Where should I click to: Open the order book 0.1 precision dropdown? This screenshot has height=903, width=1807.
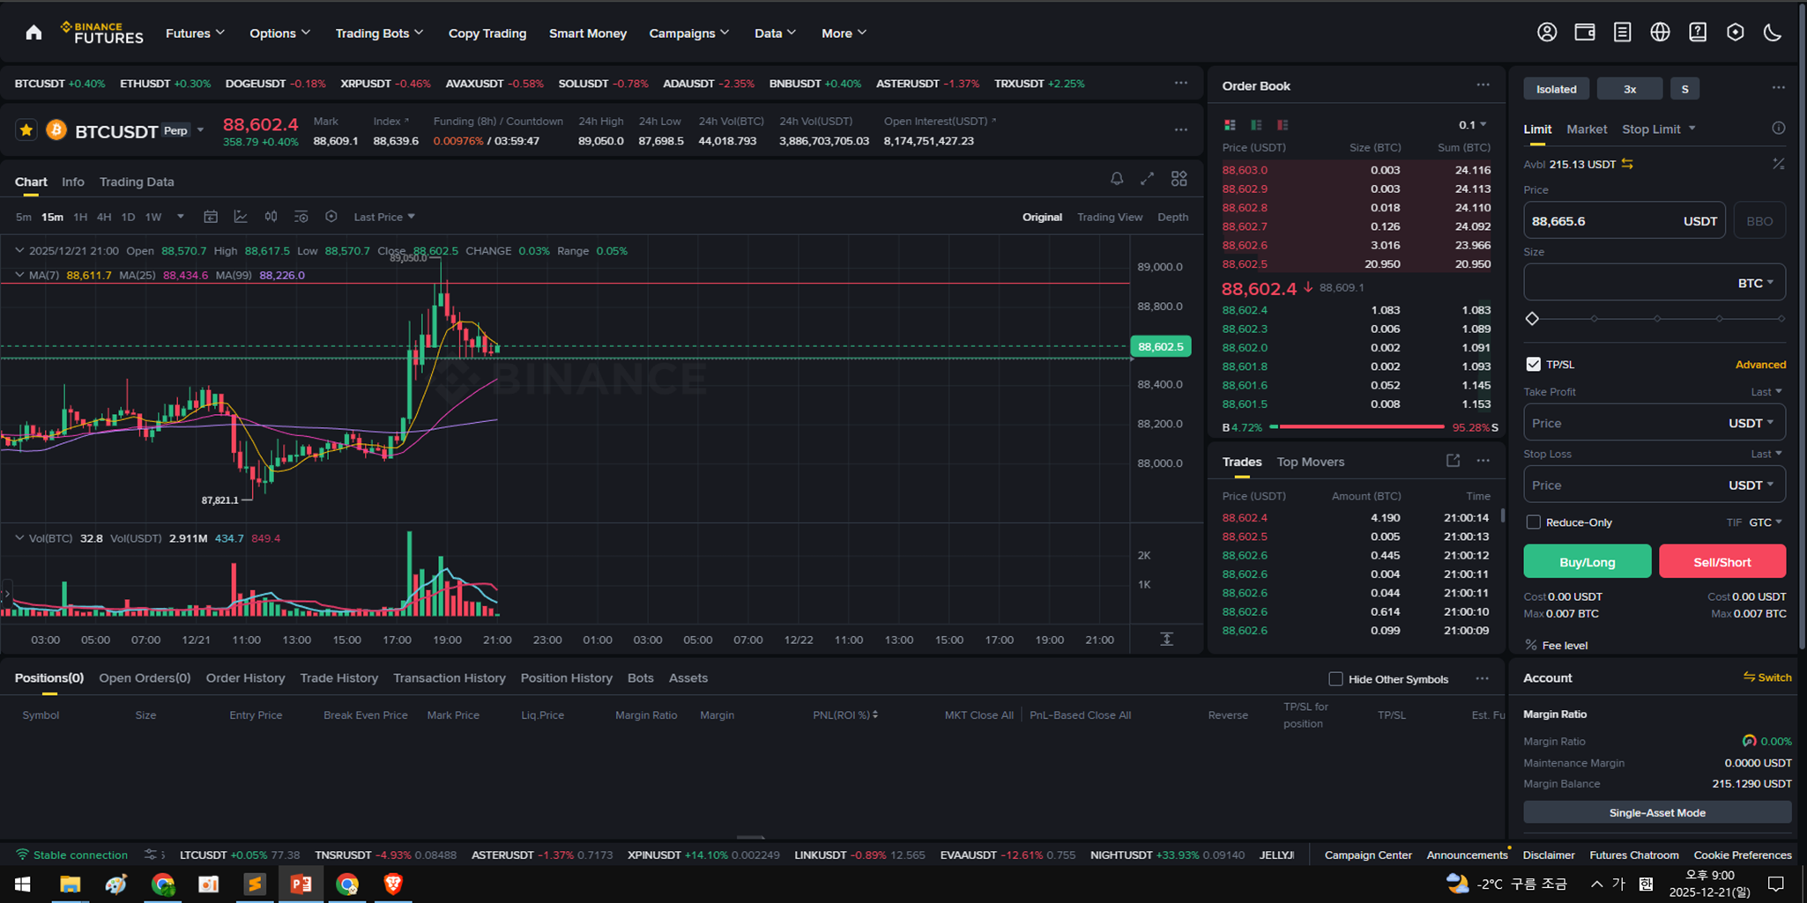(1472, 124)
